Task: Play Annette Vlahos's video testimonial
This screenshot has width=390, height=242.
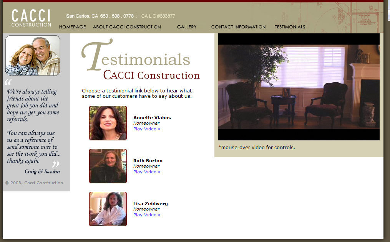Action: point(147,128)
